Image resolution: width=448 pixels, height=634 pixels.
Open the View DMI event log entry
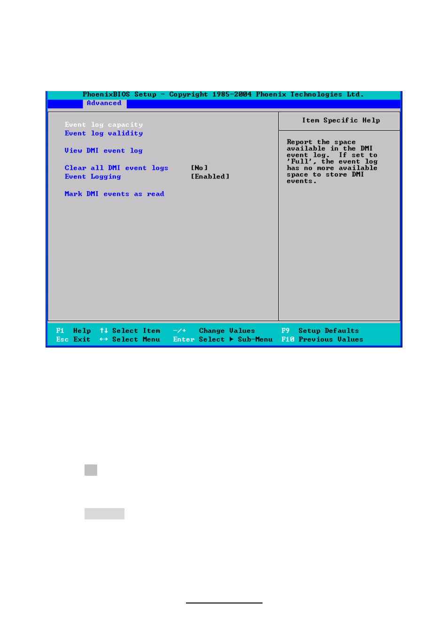click(103, 151)
